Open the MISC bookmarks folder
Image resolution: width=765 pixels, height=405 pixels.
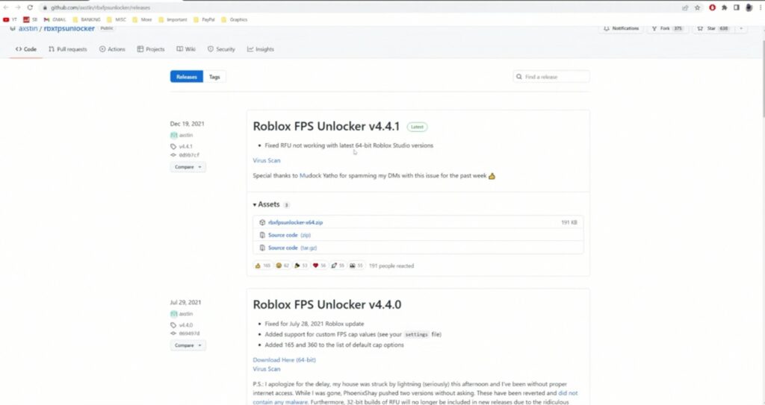pyautogui.click(x=116, y=20)
